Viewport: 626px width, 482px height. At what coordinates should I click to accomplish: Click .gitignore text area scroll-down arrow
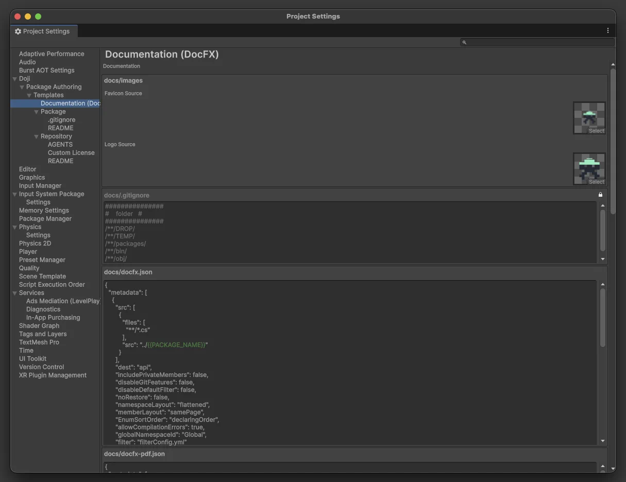(x=603, y=259)
